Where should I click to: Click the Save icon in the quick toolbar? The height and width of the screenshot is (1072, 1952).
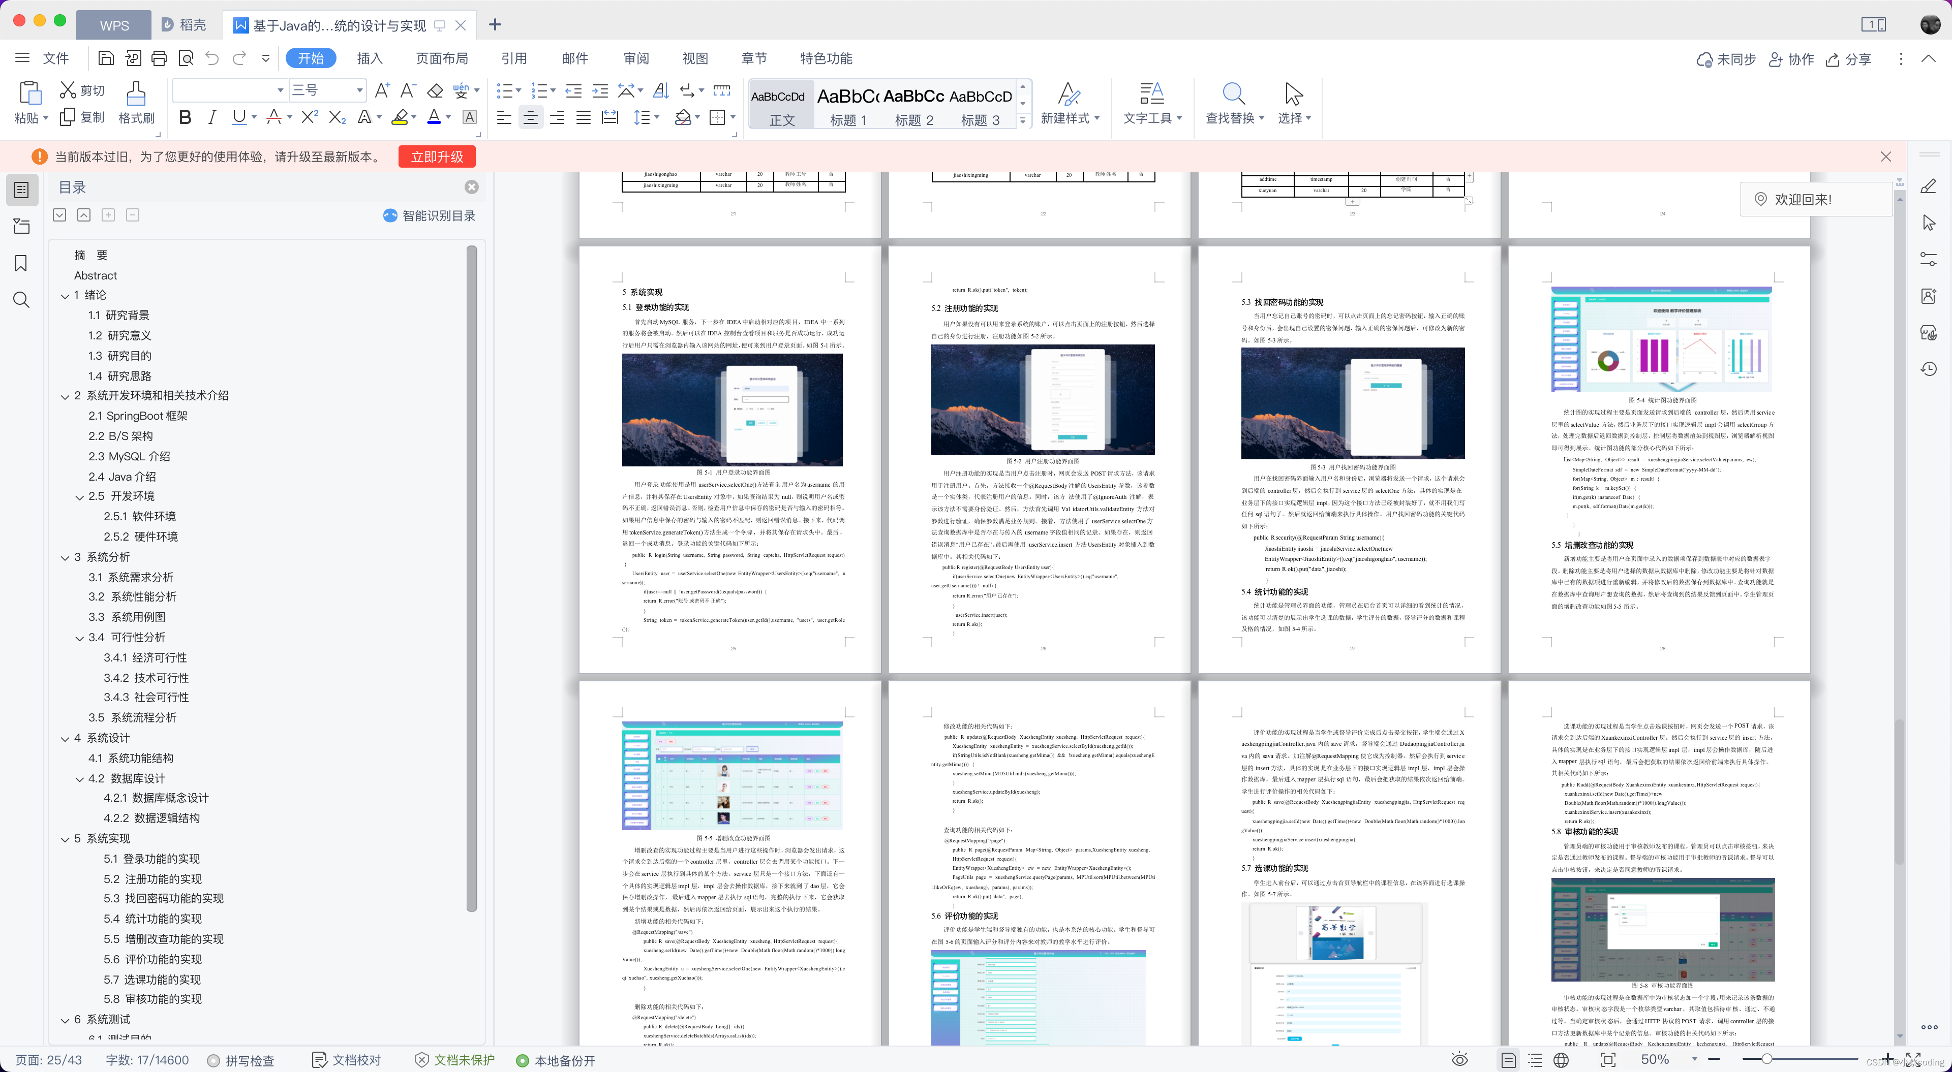(106, 58)
